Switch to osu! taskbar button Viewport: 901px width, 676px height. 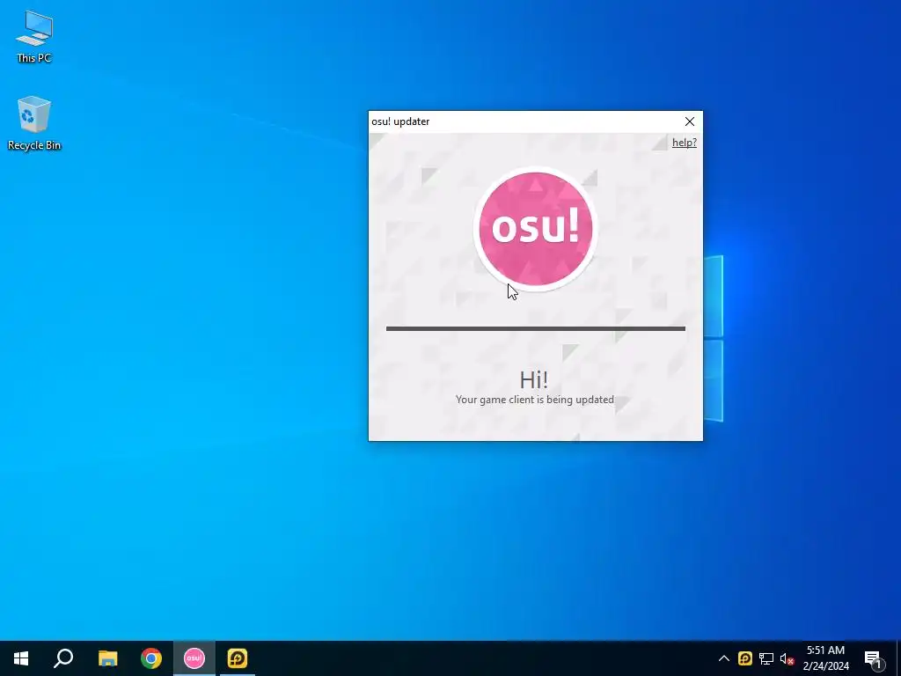click(x=194, y=658)
